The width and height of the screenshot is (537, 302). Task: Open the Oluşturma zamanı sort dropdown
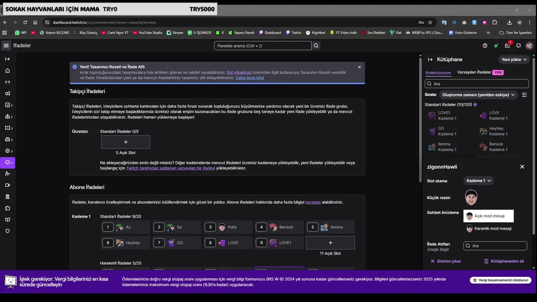[478, 95]
